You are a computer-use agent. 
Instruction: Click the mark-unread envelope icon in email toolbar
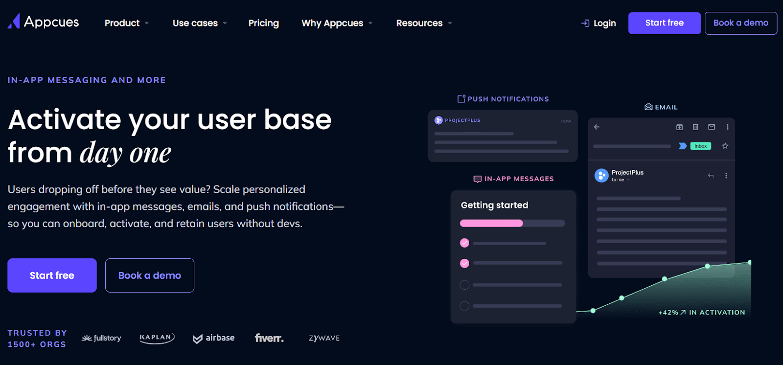712,127
